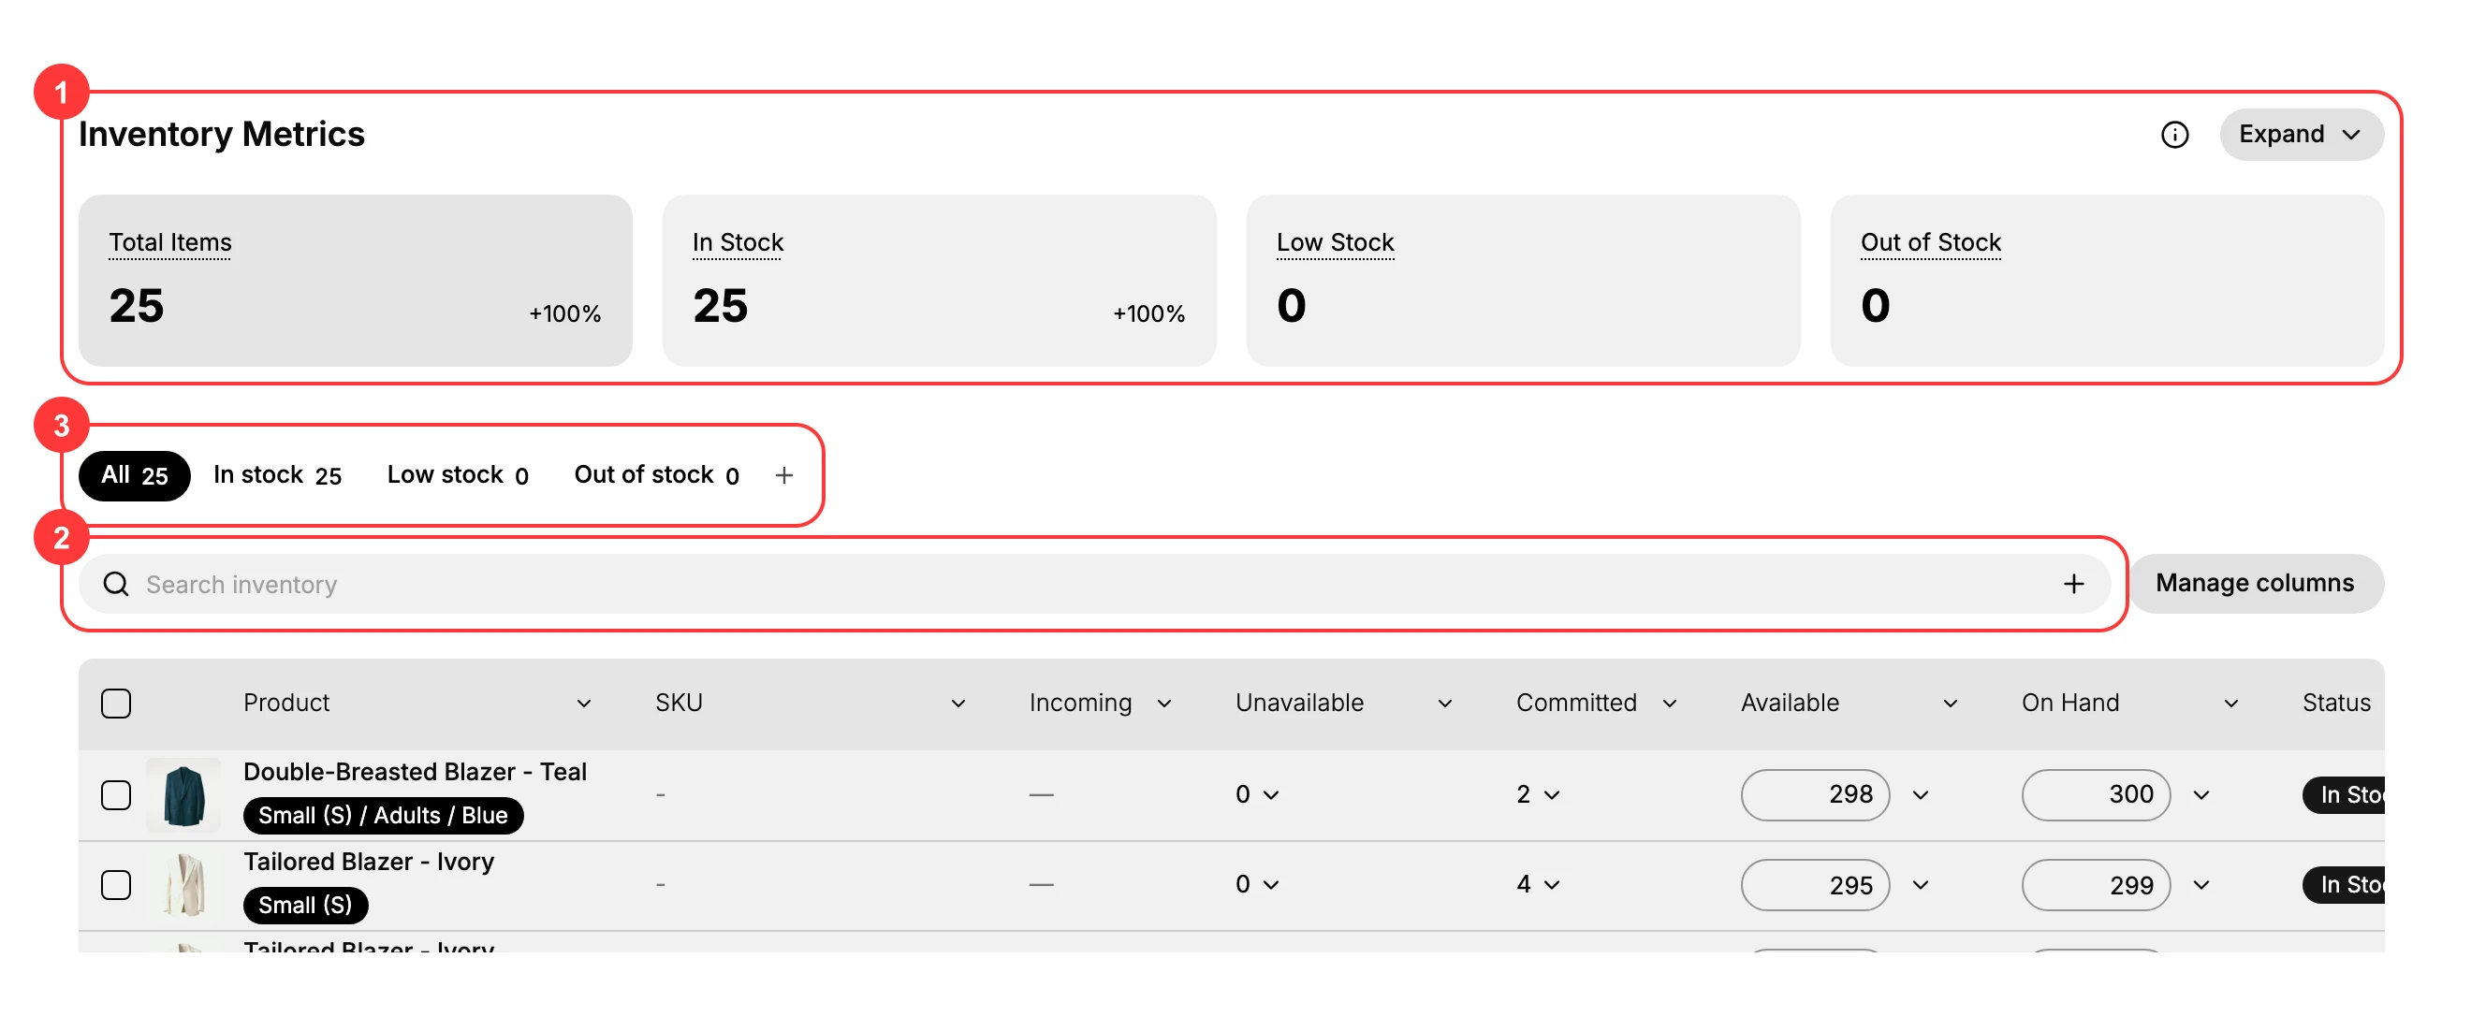Select the Total Items metric card

coord(355,280)
